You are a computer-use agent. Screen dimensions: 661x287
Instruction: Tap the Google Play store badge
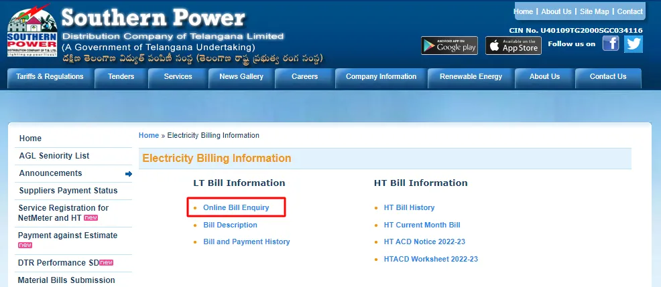pos(449,45)
